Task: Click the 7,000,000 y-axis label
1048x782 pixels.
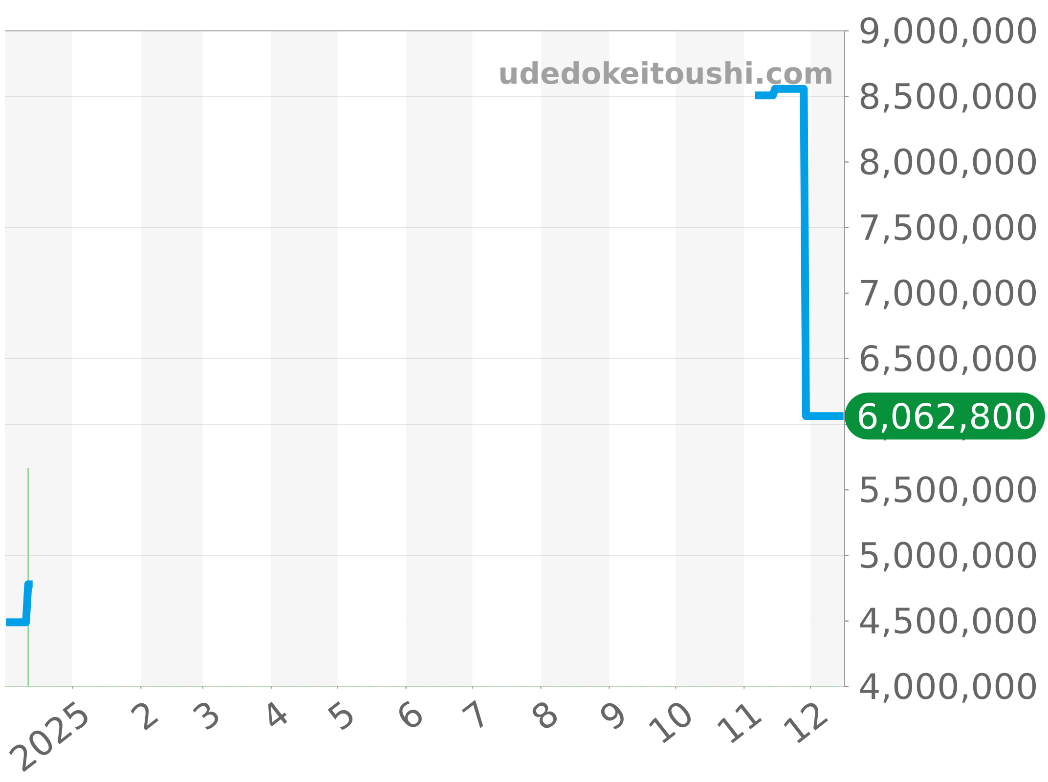Action: coord(947,293)
